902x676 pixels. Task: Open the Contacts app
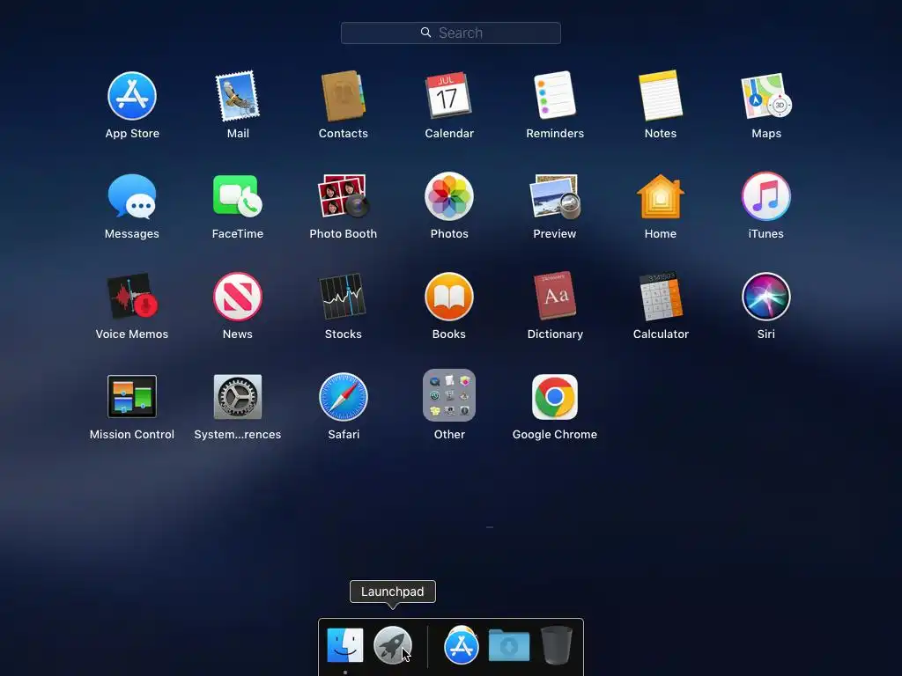(343, 96)
